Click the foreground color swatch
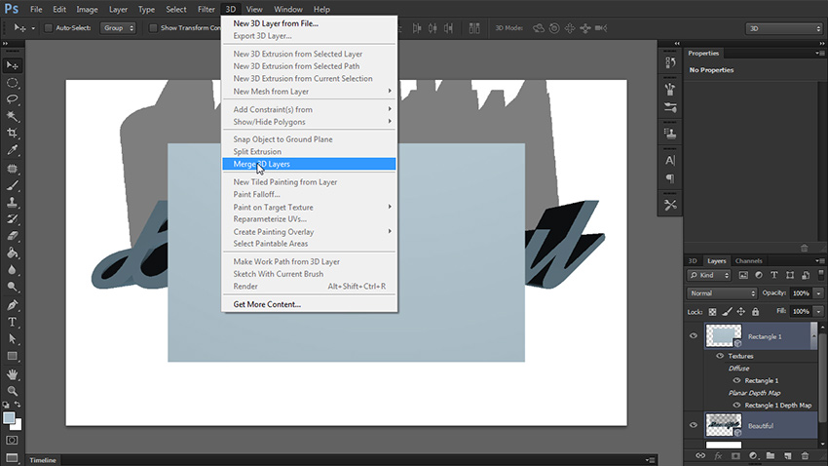 coord(9,417)
